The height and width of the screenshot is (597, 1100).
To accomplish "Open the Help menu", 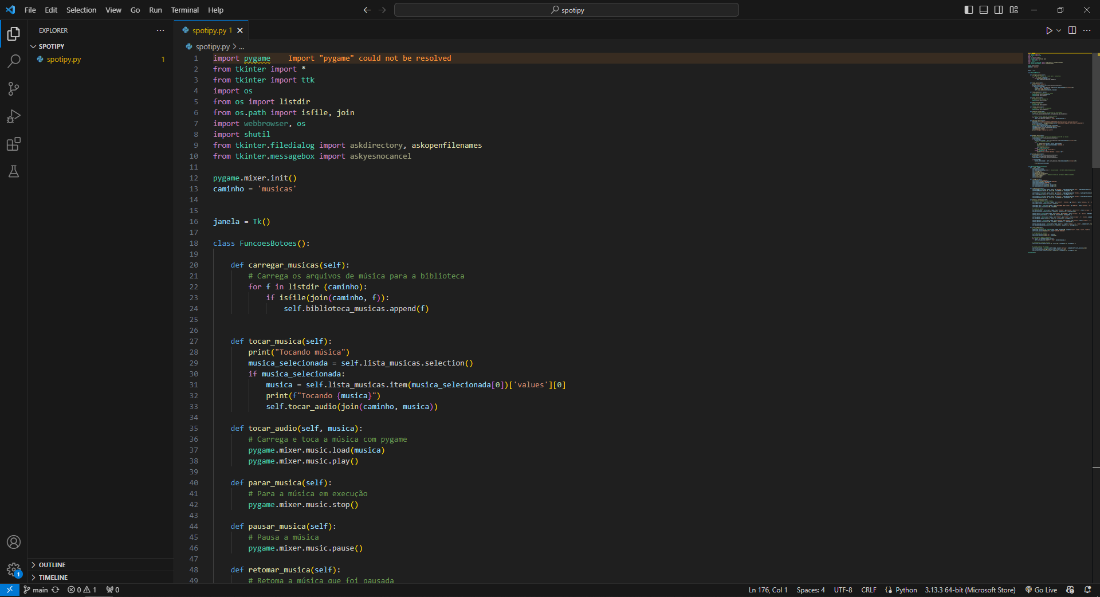I will click(216, 10).
